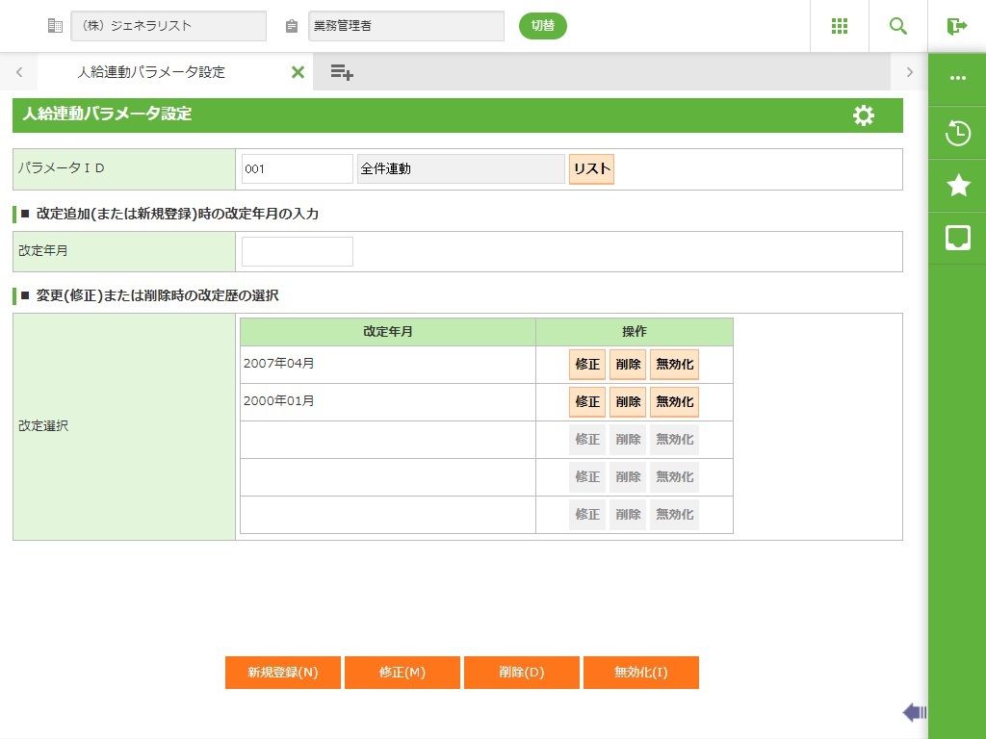The height and width of the screenshot is (739, 986).
Task: Open the apps grid menu icon
Action: coord(840,26)
